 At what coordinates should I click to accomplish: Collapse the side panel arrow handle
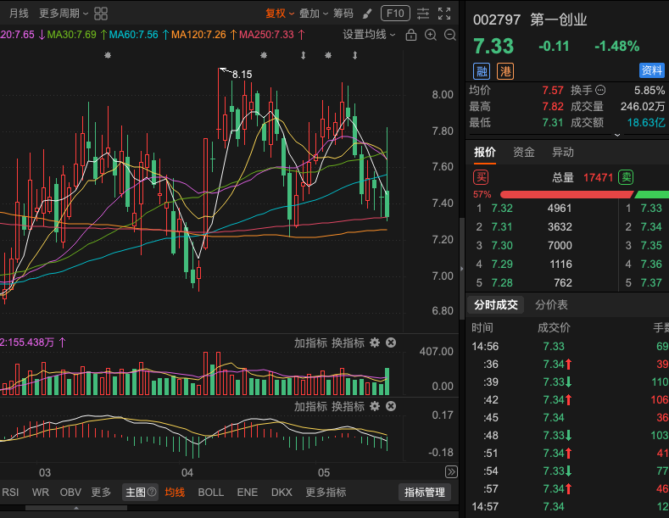click(x=461, y=269)
